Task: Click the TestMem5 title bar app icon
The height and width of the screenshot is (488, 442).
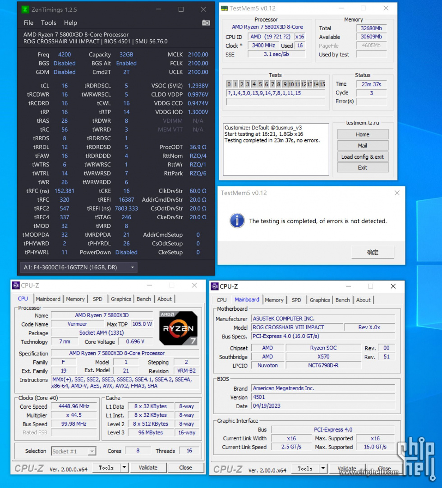Action: pos(225,9)
